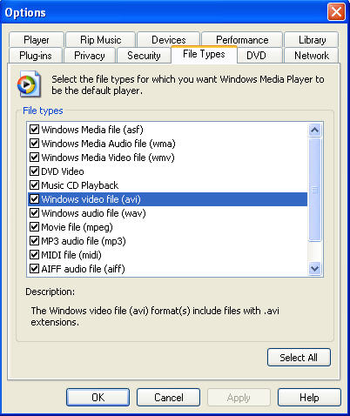Viewport: 350px width, 416px height.
Task: Select the File Types tab
Action: (x=204, y=54)
